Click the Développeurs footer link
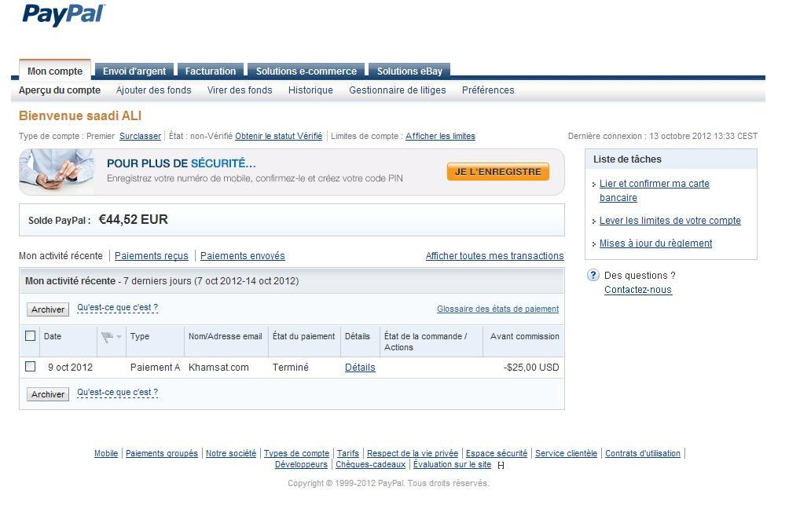Viewport: 789px width, 505px height. click(301, 464)
